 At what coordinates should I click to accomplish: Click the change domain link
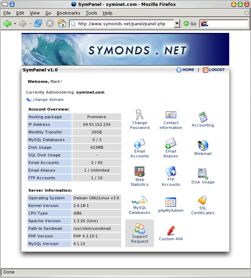pos(48,99)
